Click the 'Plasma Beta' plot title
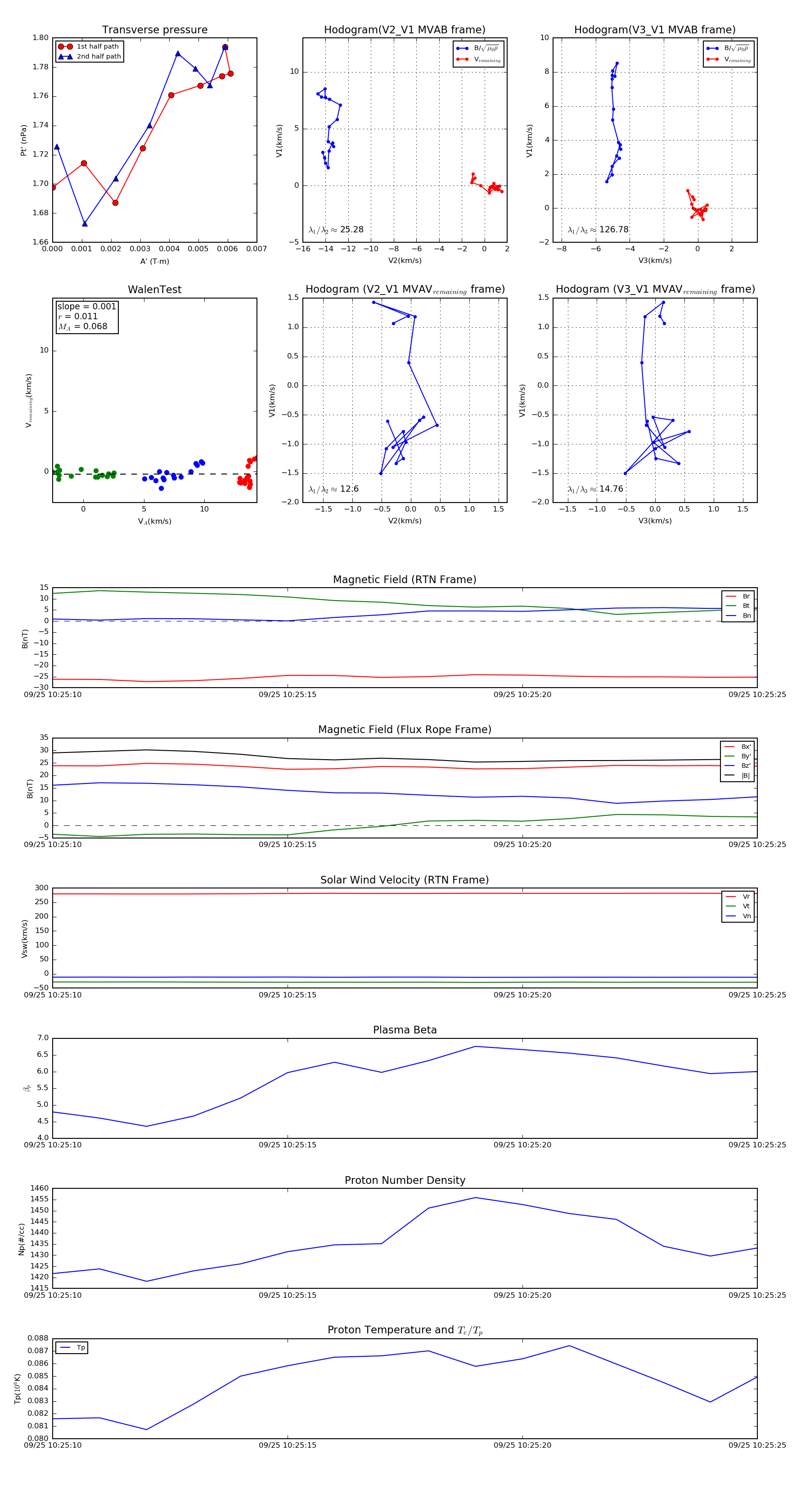This screenshot has height=1486, width=810. (405, 1030)
